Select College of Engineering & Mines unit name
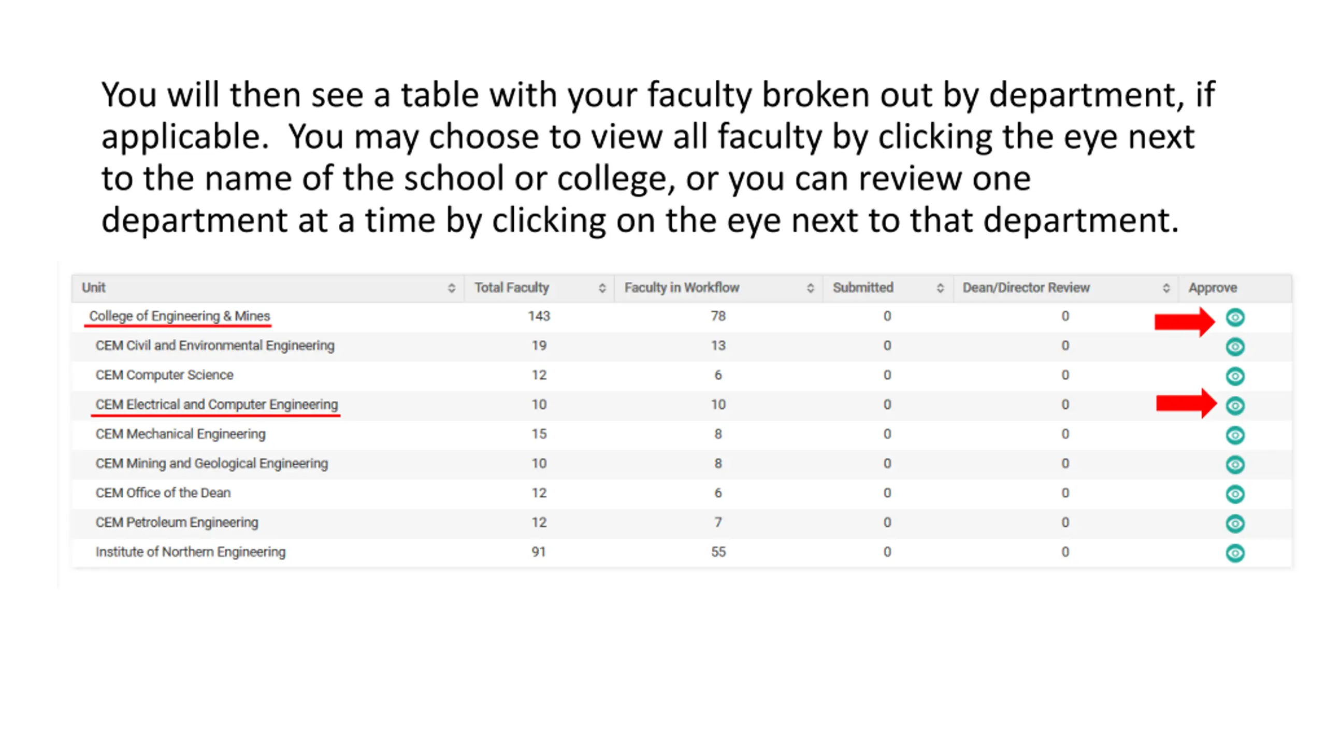1326x746 pixels. (x=179, y=316)
